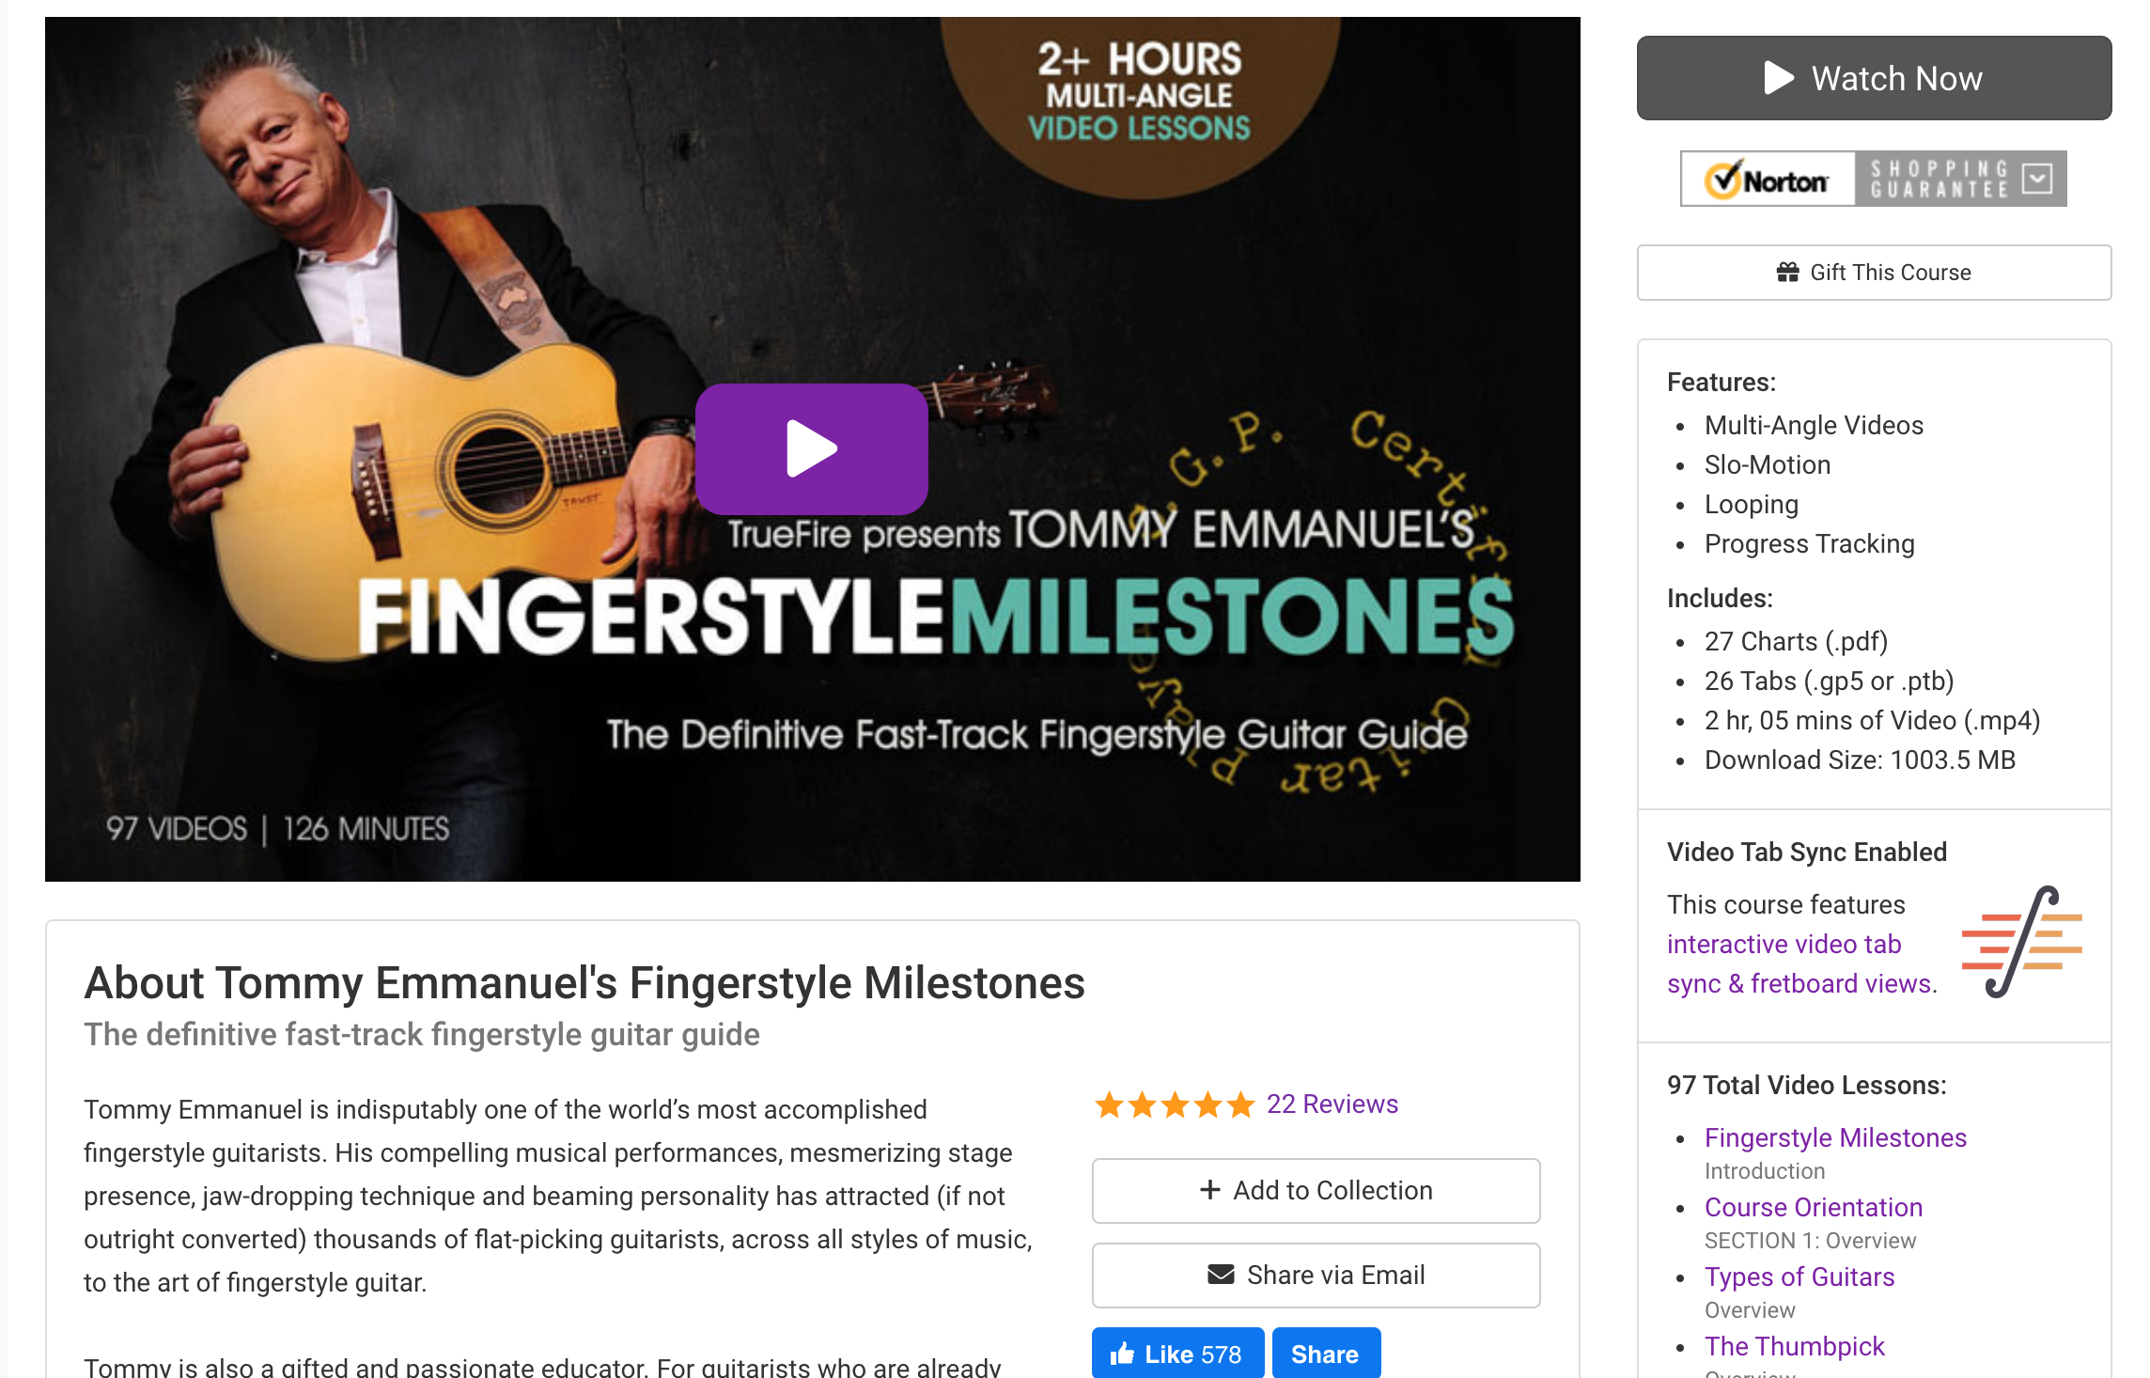Click the gift icon in Gift This Course
Screen dimensions: 2150x1378
click(x=1787, y=273)
